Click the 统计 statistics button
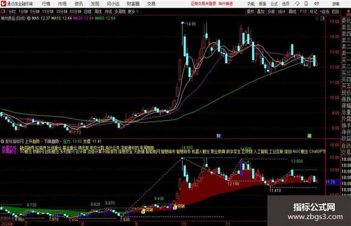 [282, 12]
